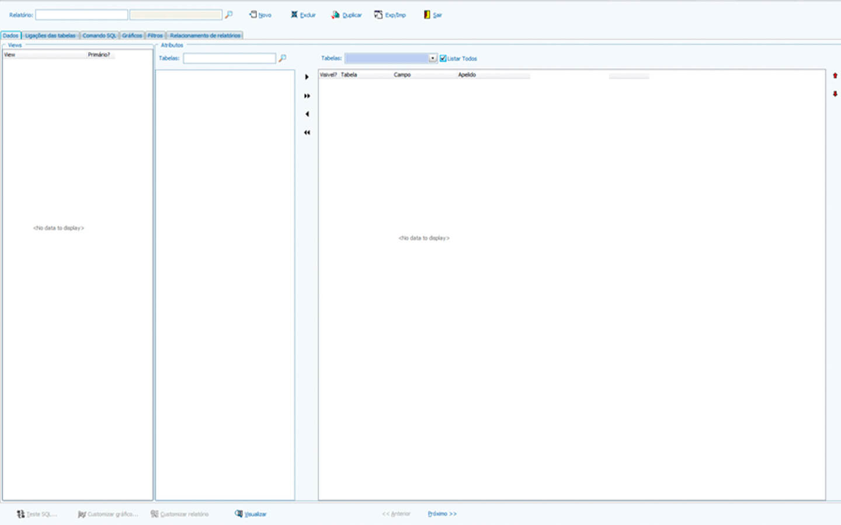The width and height of the screenshot is (841, 525).
Task: Move all fields right with double arrow
Action: click(307, 96)
